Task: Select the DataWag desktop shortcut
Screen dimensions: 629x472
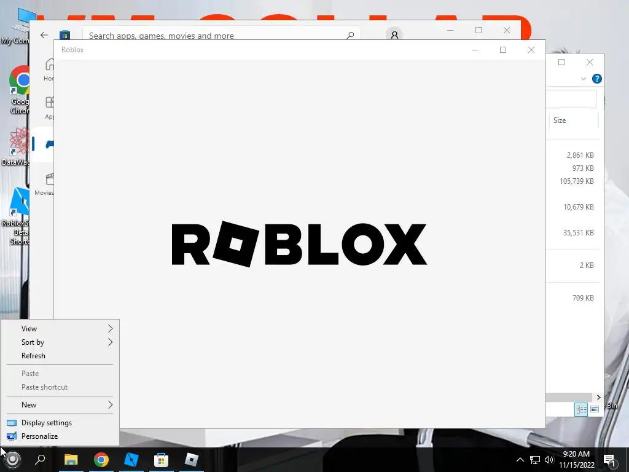Action: pyautogui.click(x=15, y=147)
